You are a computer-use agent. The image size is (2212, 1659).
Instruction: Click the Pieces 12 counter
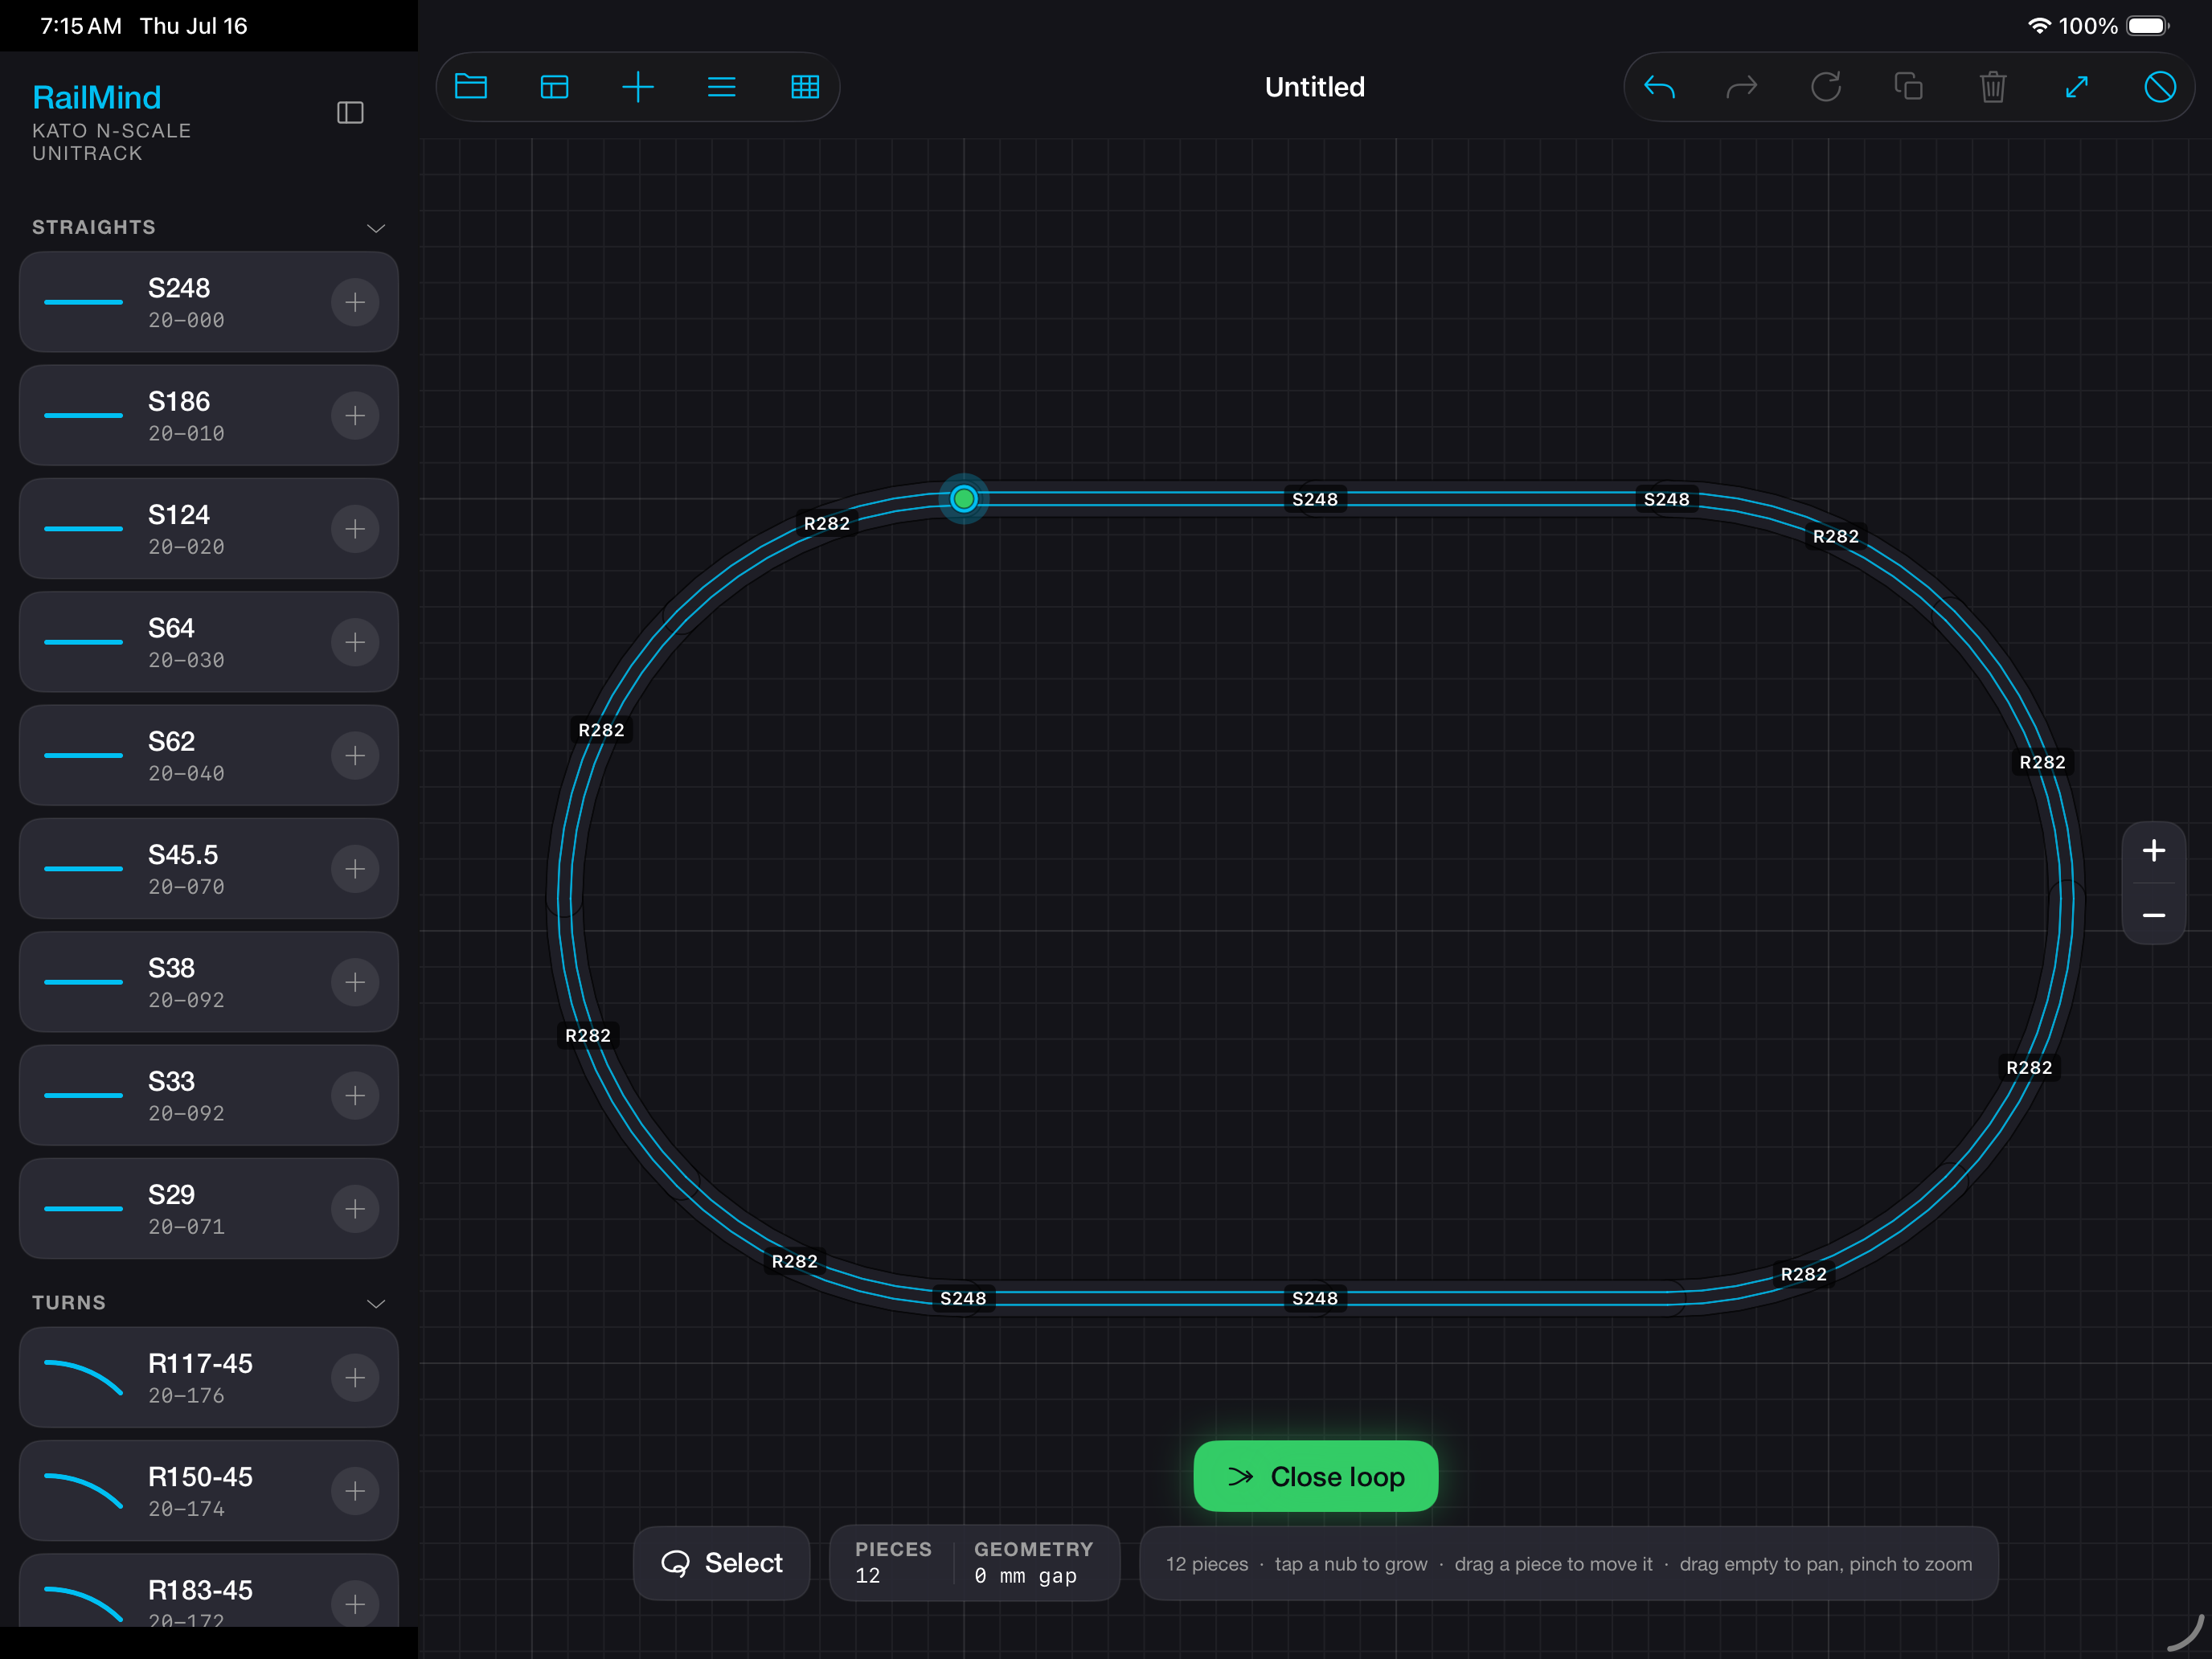point(893,1562)
